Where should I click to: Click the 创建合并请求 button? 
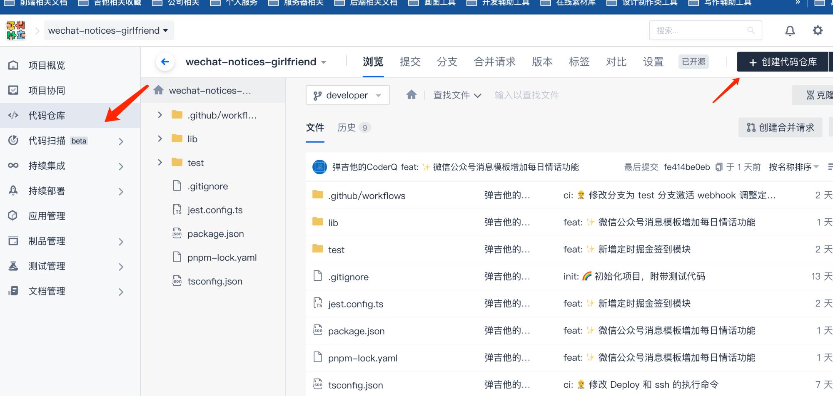point(781,127)
